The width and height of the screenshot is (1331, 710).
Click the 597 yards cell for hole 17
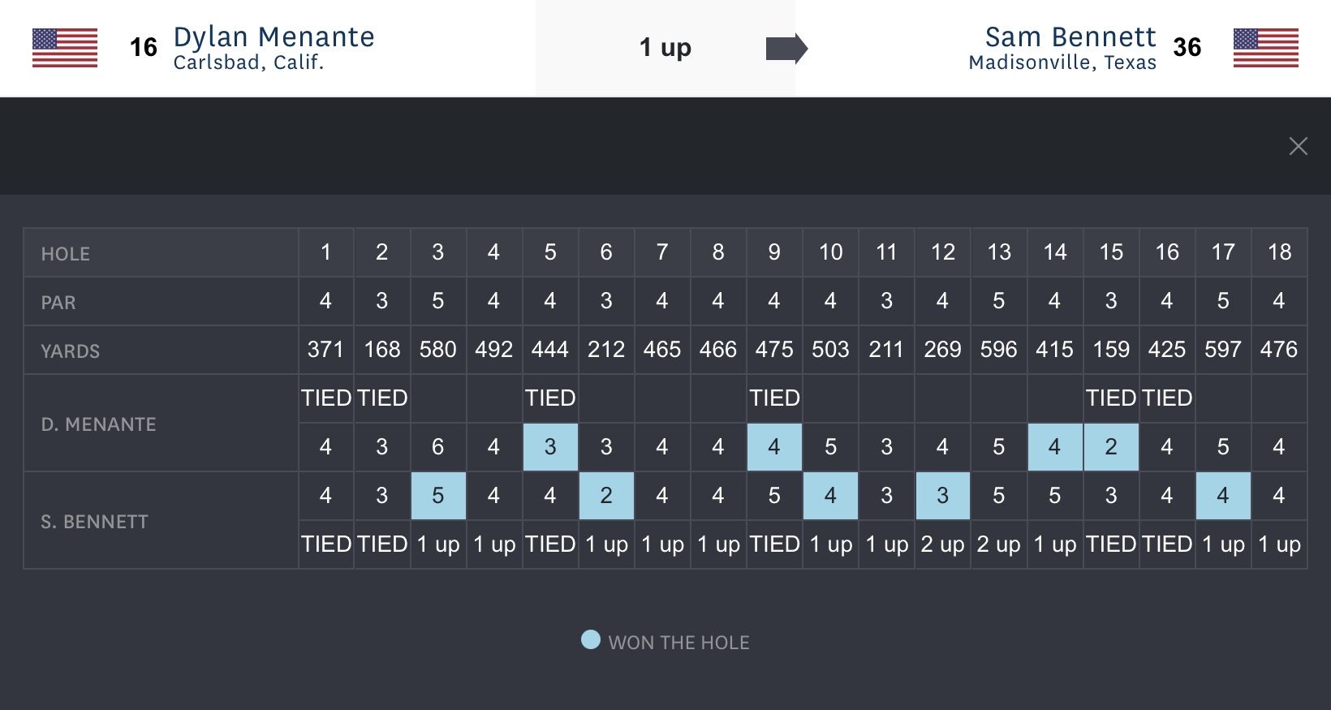click(1223, 350)
